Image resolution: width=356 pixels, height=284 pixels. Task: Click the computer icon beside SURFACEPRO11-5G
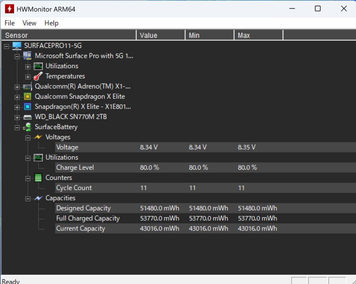[17, 46]
